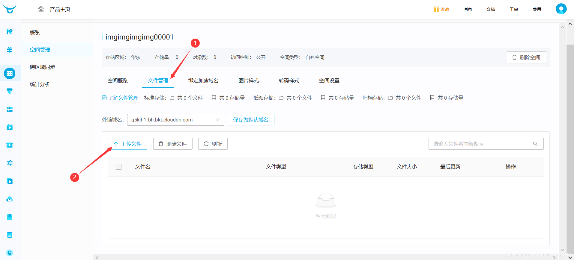Focus the file name prefix search field
The image size is (574, 260).
(486, 144)
